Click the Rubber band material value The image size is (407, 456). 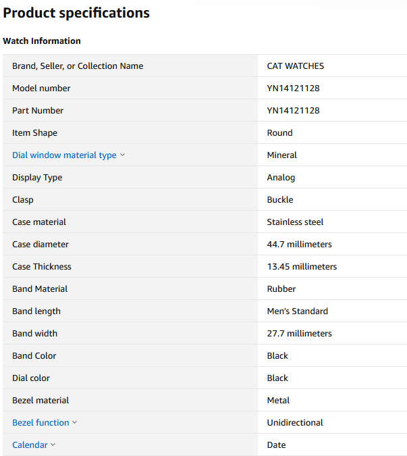(281, 288)
